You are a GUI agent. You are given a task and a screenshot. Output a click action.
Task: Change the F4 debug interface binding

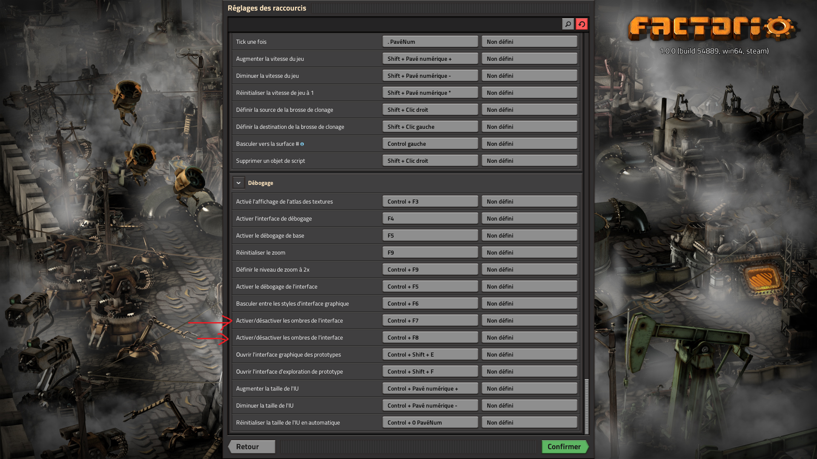point(430,218)
